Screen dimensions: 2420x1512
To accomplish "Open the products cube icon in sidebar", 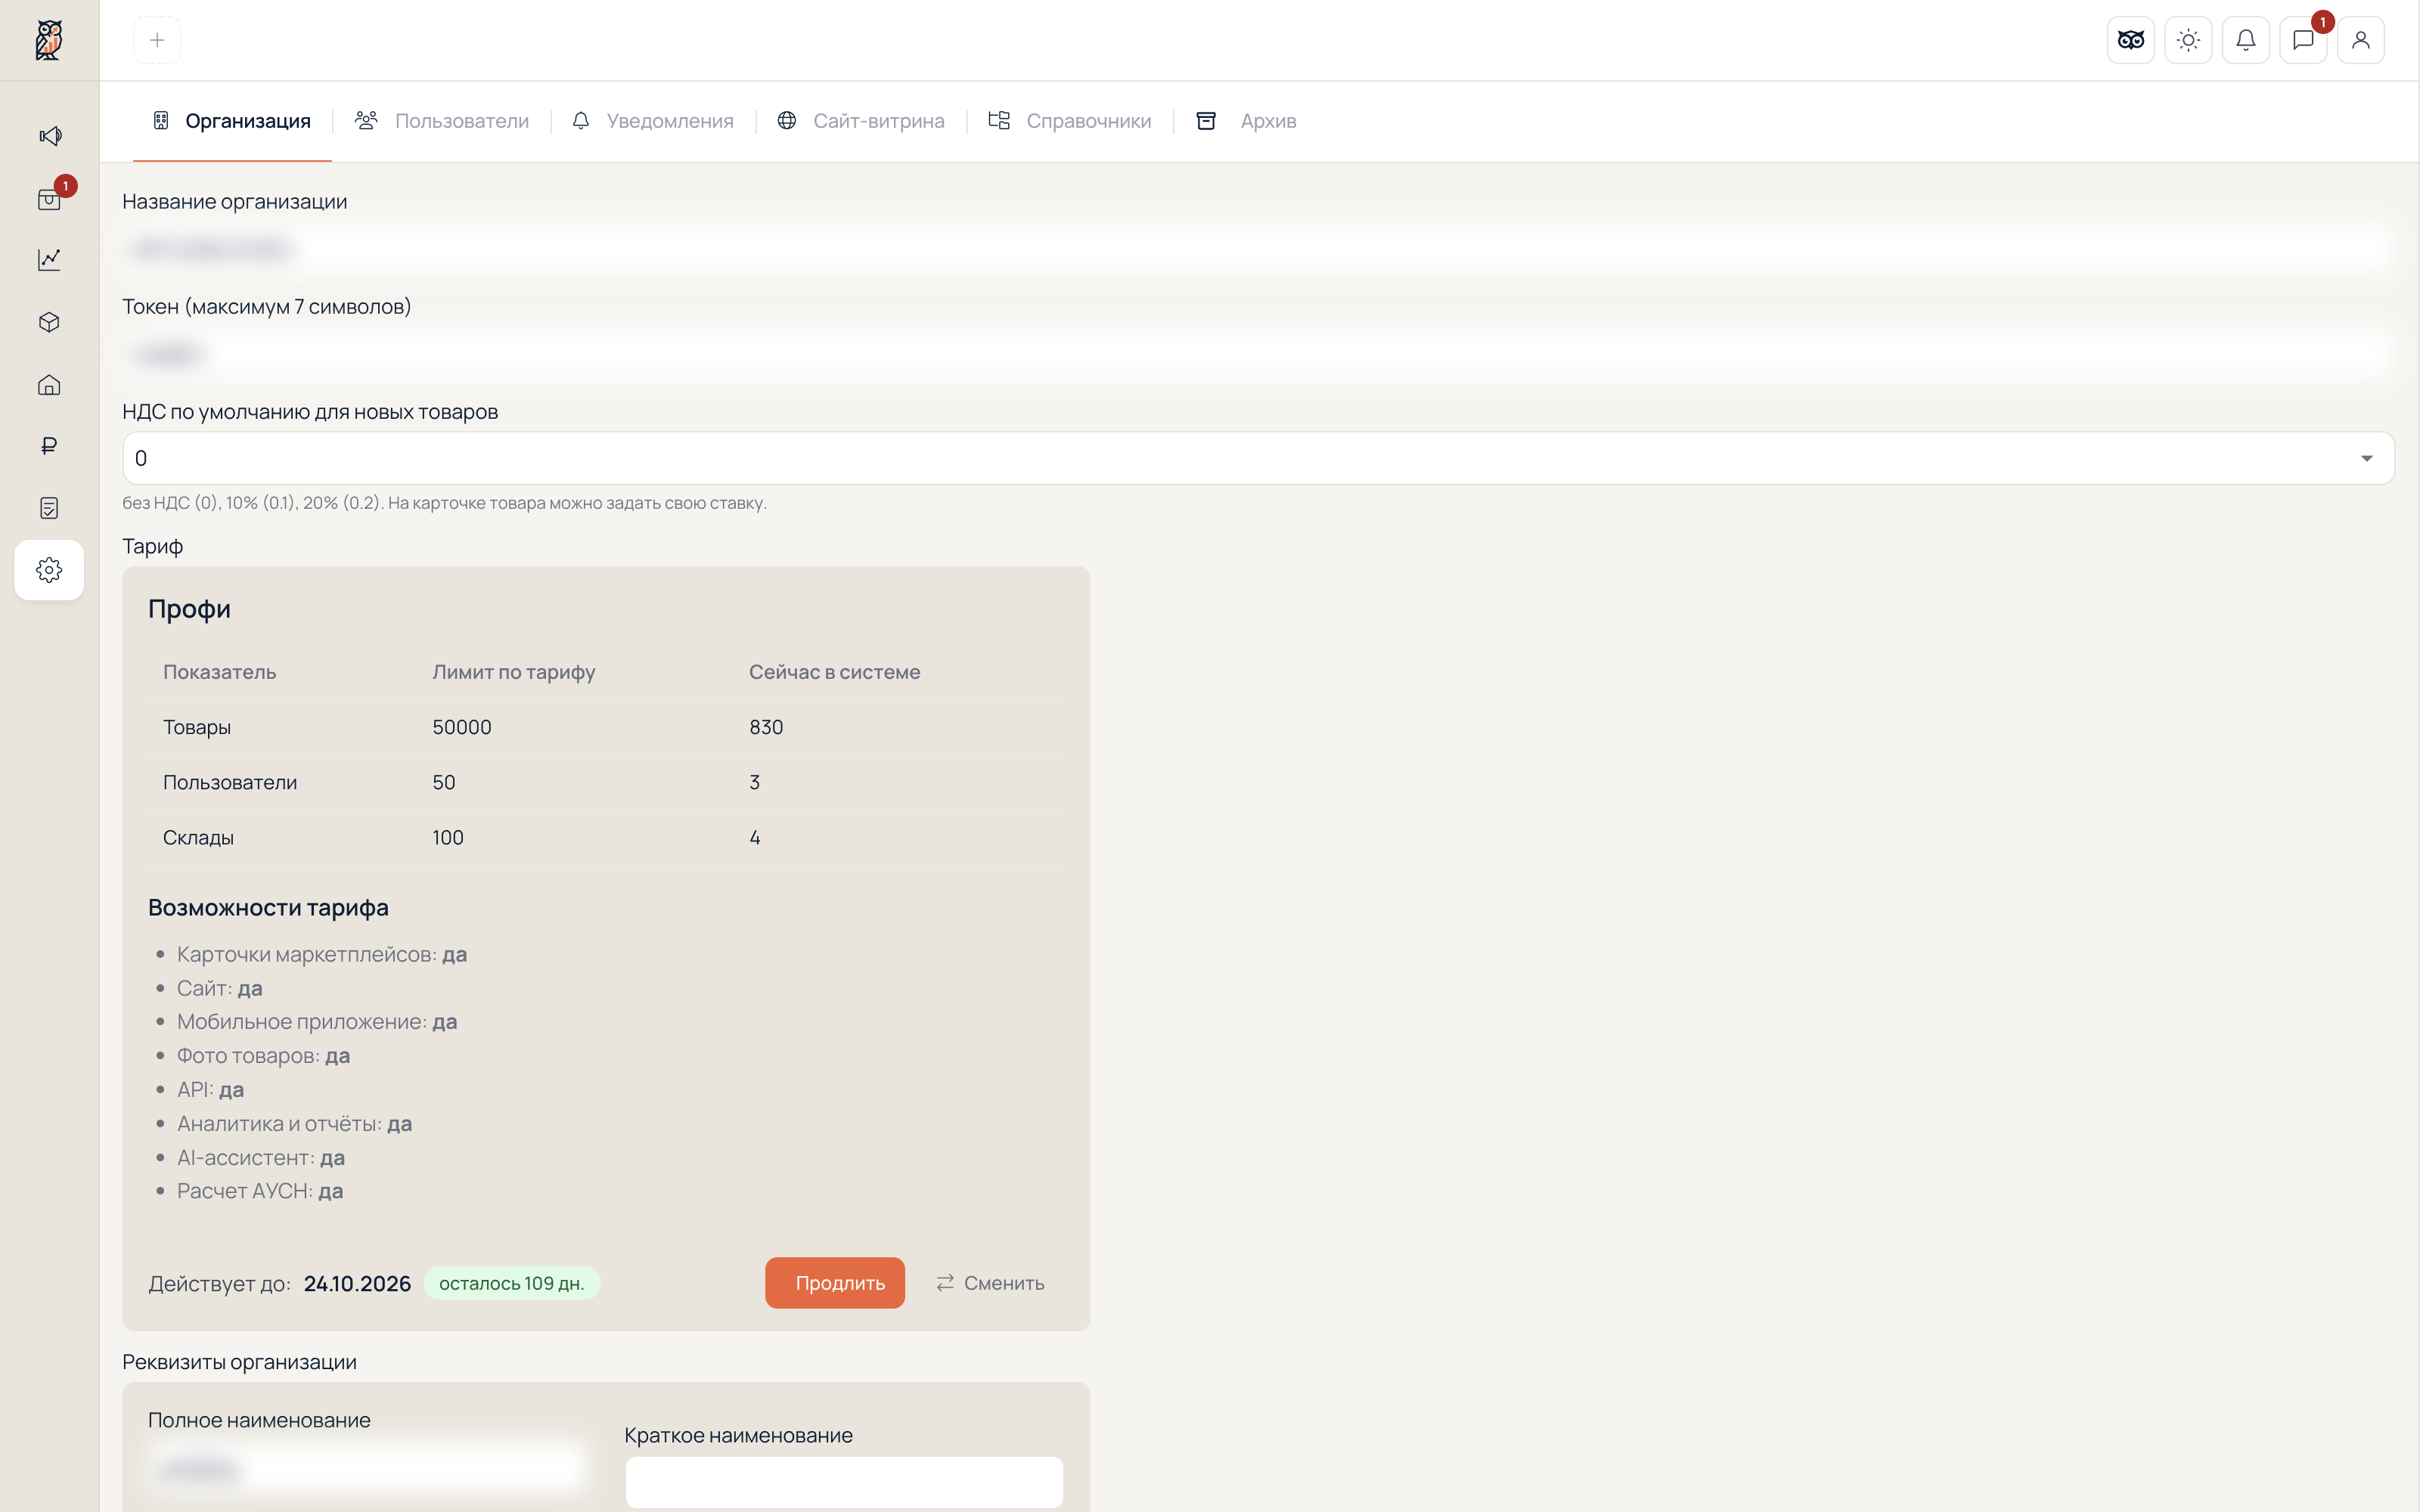I will [x=49, y=322].
